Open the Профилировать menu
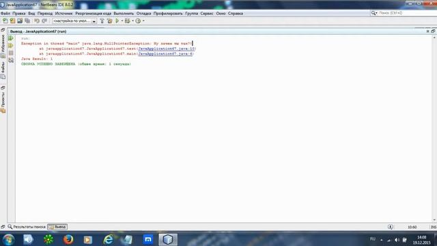This screenshot has width=437, height=246. click(x=168, y=14)
